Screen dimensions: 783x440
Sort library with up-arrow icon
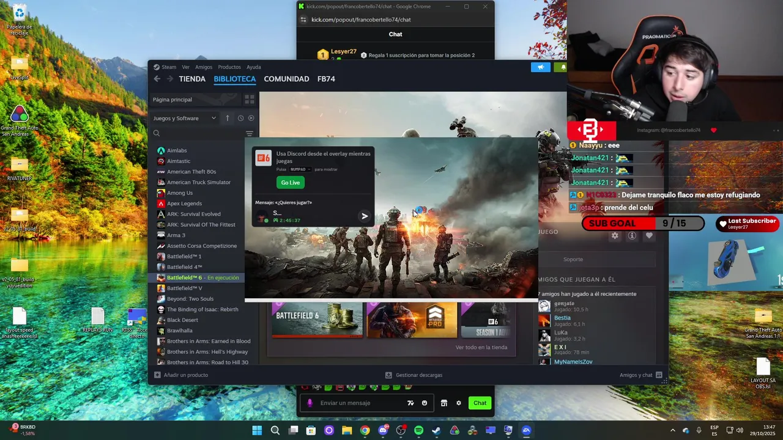click(228, 118)
